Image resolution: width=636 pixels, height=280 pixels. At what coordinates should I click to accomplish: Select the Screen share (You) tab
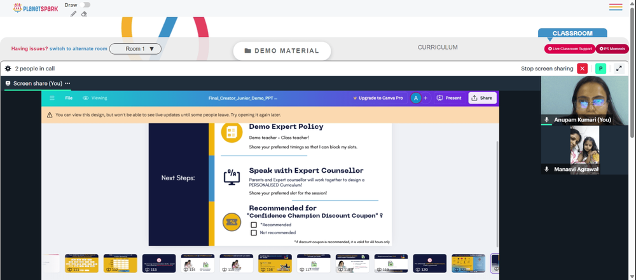[x=34, y=83]
